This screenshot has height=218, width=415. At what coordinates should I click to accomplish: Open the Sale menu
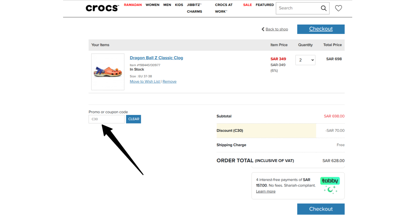coord(248,5)
